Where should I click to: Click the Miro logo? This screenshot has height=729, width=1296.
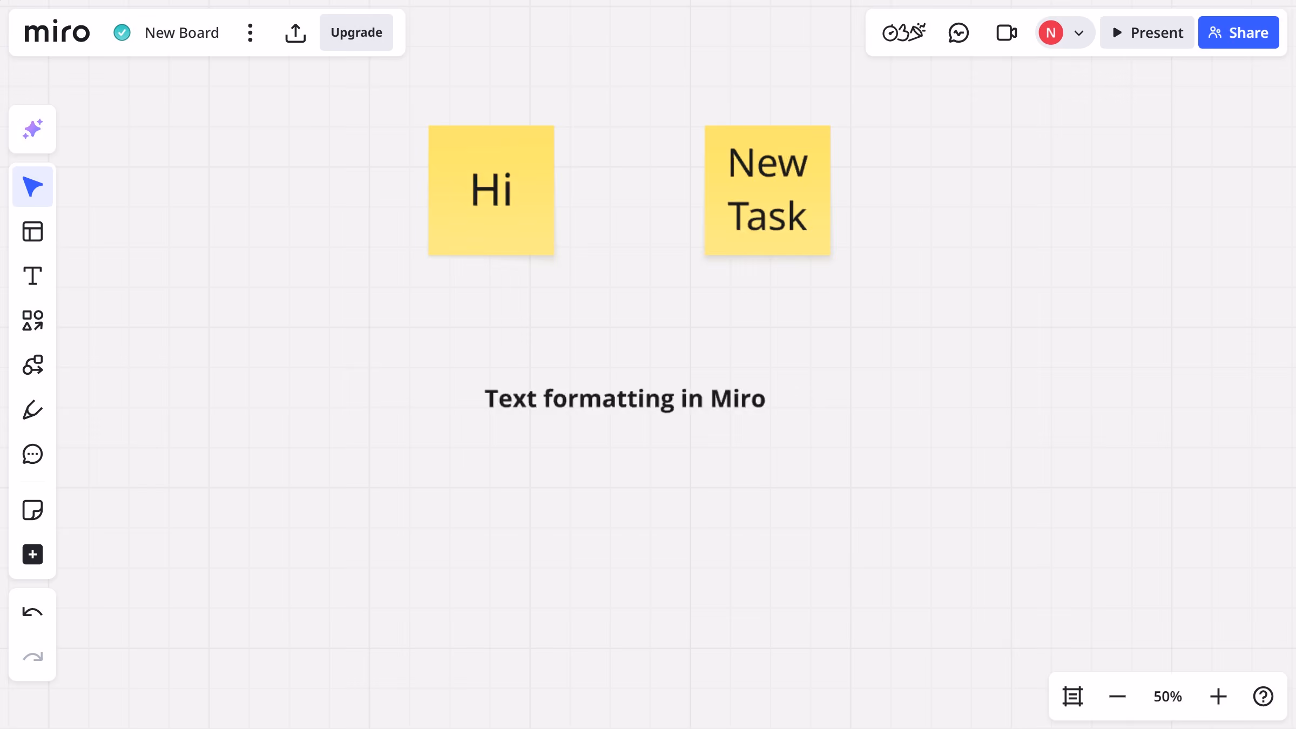point(57,32)
